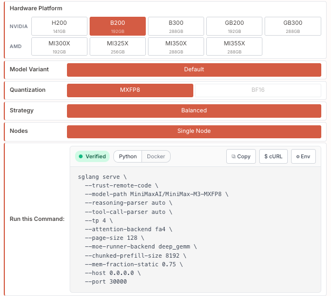Click the '--page-size 128' line

(114, 238)
